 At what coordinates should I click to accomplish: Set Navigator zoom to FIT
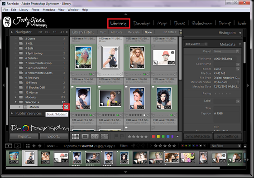[40, 32]
